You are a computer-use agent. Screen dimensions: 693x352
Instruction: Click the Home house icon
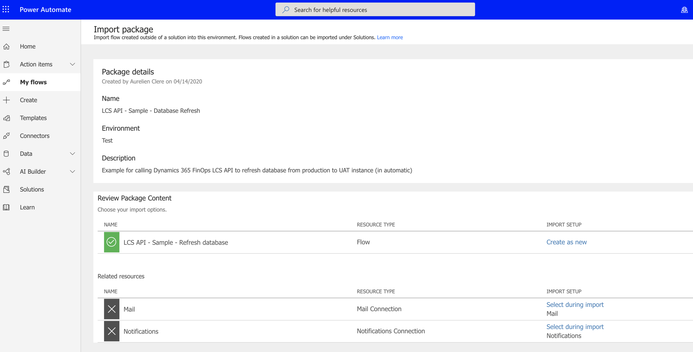[x=6, y=46]
